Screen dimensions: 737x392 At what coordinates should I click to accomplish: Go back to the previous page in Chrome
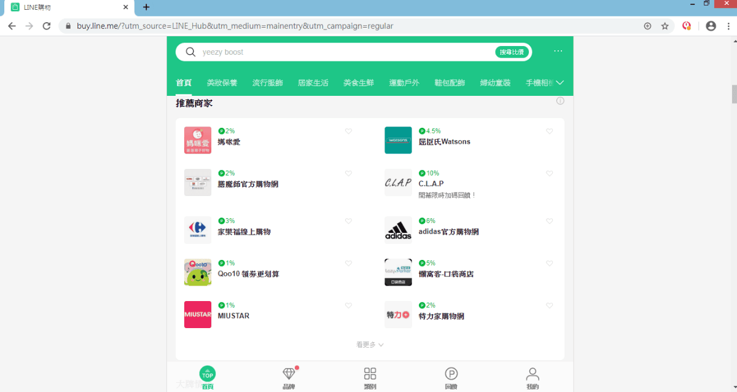click(x=12, y=26)
